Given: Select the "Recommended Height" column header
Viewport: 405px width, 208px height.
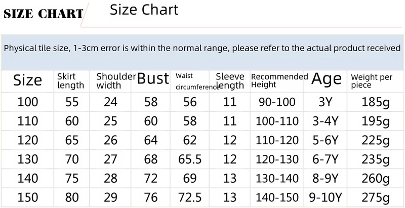Looking at the screenshot, I should tap(279, 80).
